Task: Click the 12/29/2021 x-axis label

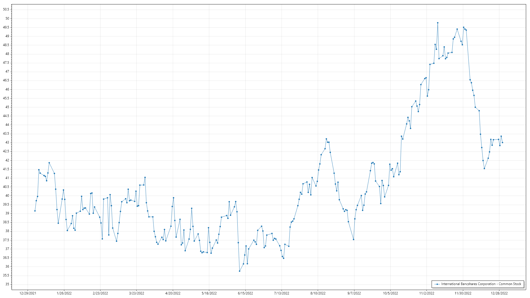Action: coord(28,293)
